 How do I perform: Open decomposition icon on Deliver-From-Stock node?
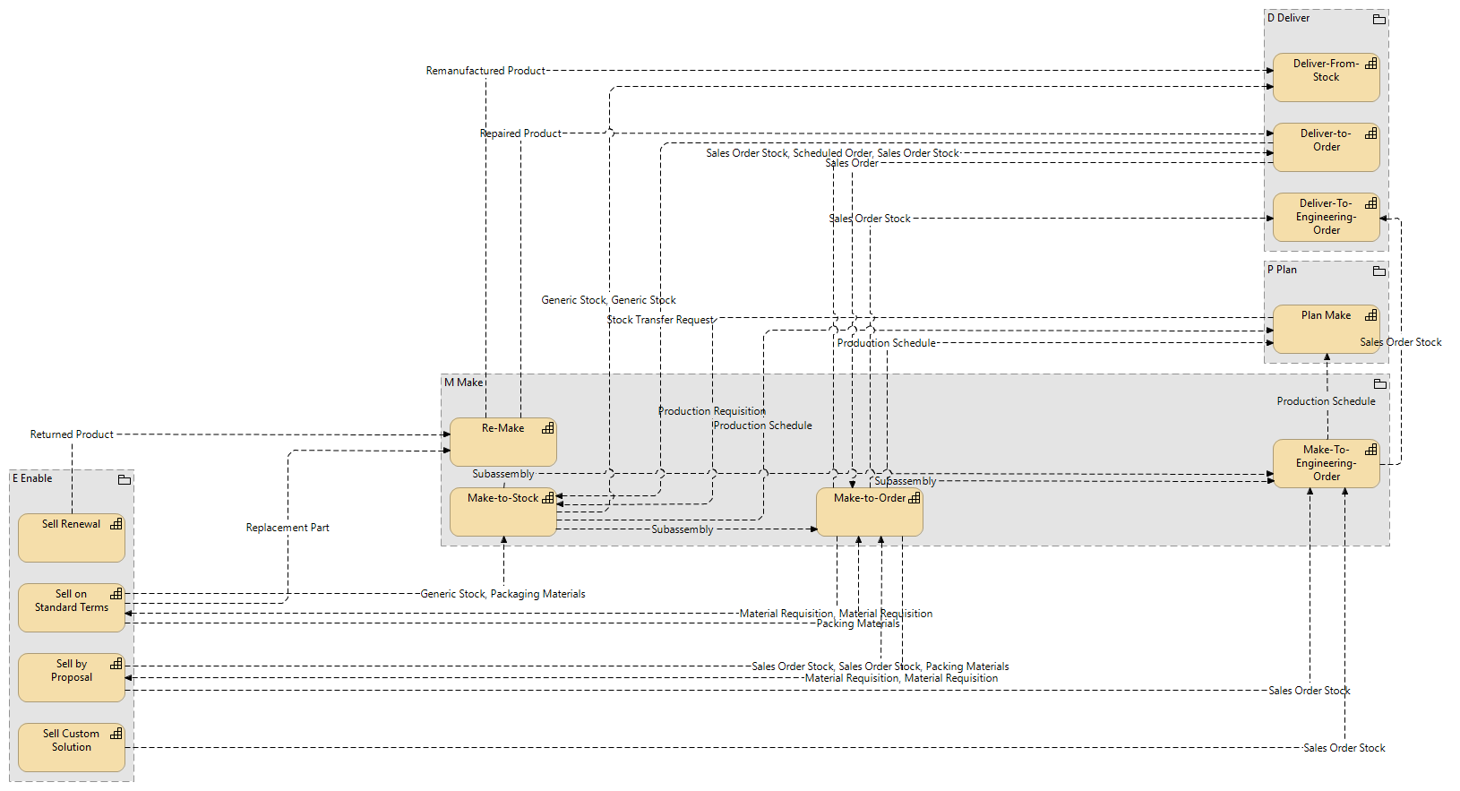[1370, 64]
